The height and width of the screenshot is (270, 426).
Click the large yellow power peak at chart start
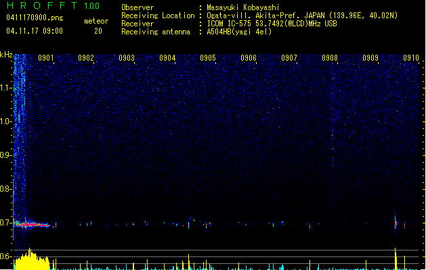[x=32, y=259]
